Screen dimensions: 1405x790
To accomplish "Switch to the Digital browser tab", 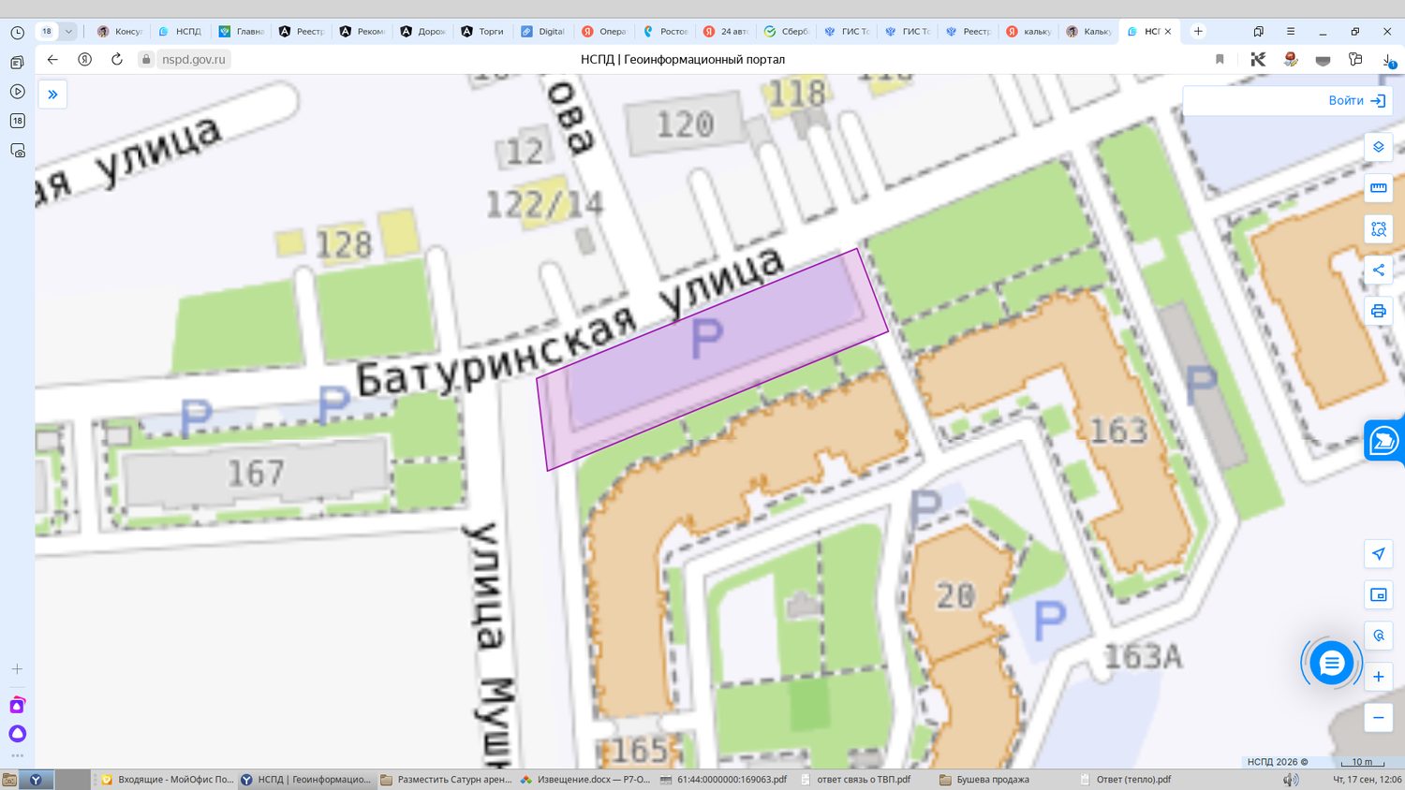I will click(x=543, y=31).
